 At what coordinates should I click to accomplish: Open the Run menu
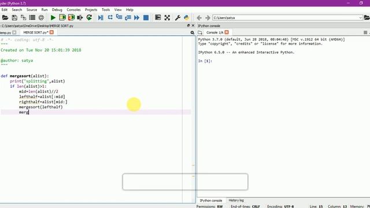tap(45, 10)
